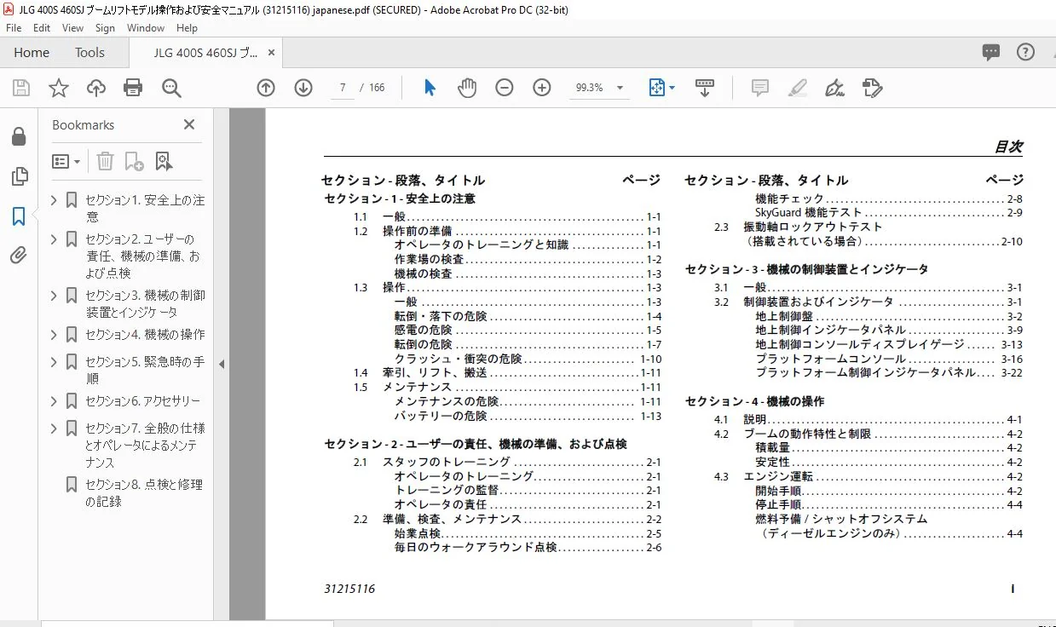
Task: Add document to favorites with star icon
Action: coord(59,88)
